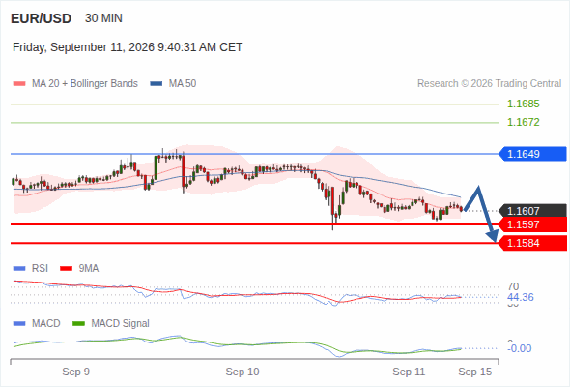Click the red 1.1597 support price tag
The image size is (570, 387).
click(532, 224)
